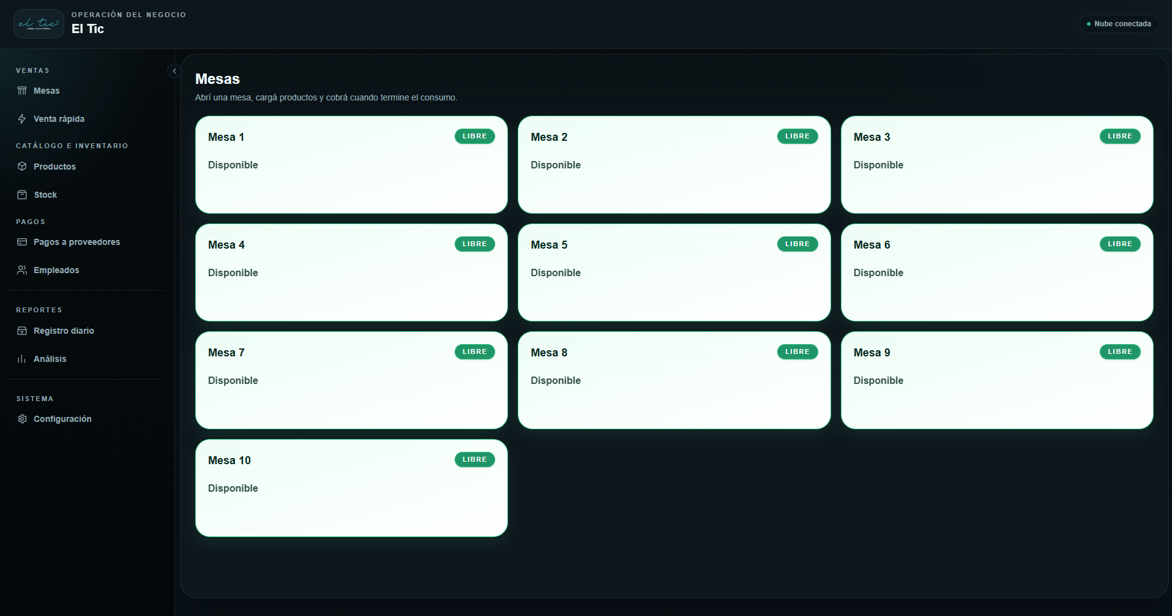Viewport: 1172px width, 616px height.
Task: Click the Mesas page heading
Action: [217, 79]
